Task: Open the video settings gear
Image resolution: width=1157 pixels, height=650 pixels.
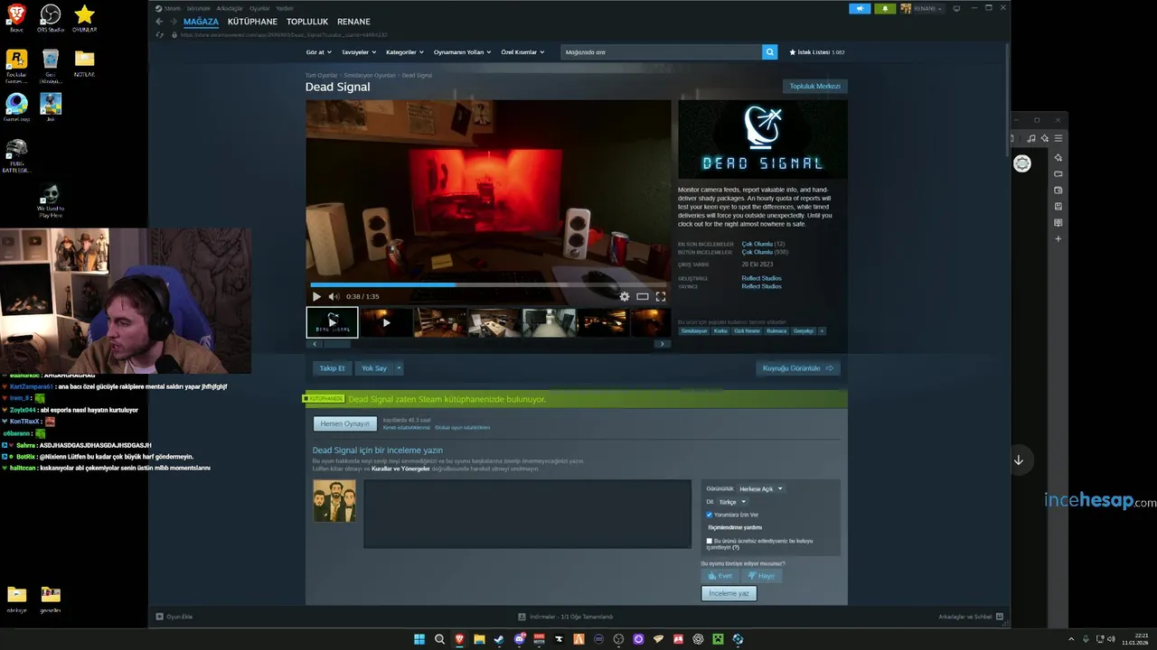Action: point(624,296)
